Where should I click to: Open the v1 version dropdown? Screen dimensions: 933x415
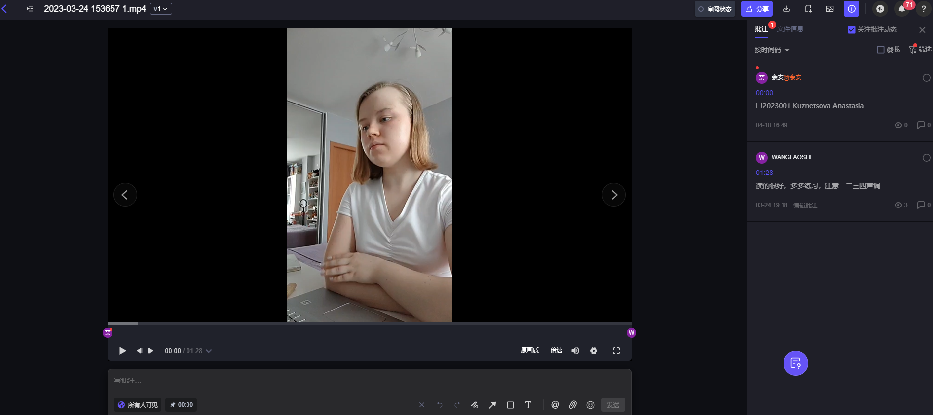(x=161, y=9)
